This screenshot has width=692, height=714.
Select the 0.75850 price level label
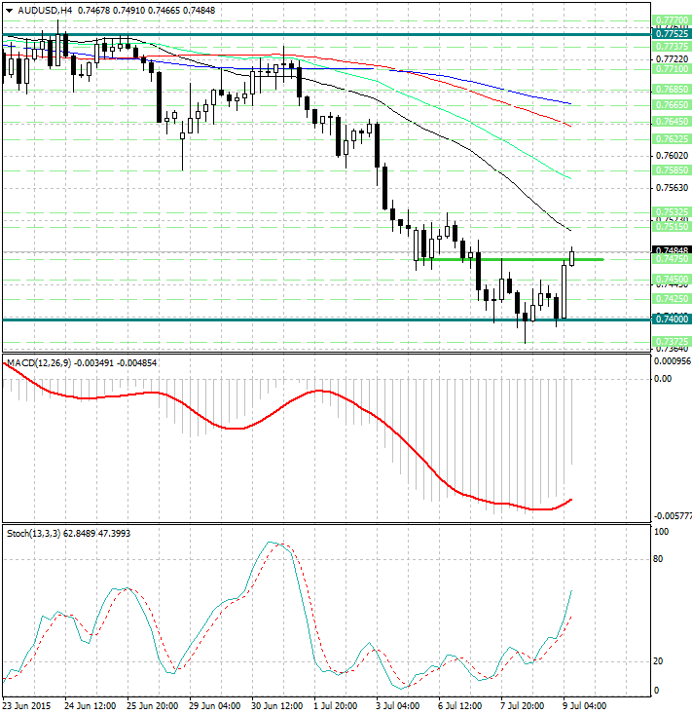click(673, 169)
